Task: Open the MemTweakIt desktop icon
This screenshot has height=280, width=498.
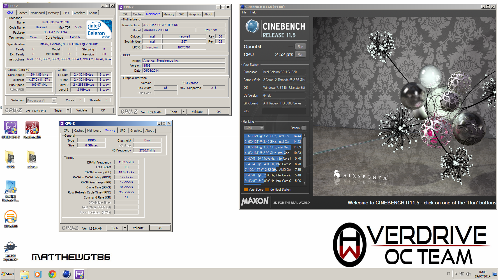Action: (x=32, y=129)
